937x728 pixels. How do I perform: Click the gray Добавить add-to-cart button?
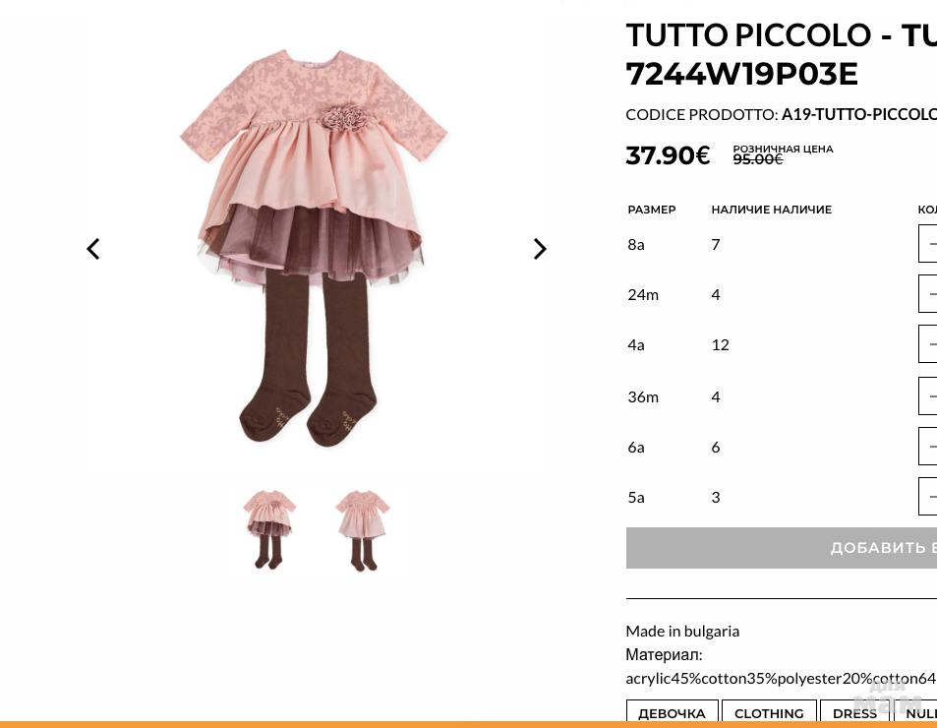(x=782, y=548)
